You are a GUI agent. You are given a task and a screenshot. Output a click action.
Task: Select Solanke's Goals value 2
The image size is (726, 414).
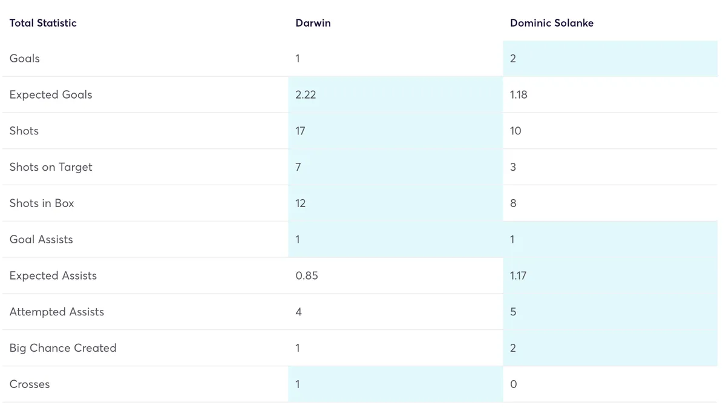click(513, 59)
